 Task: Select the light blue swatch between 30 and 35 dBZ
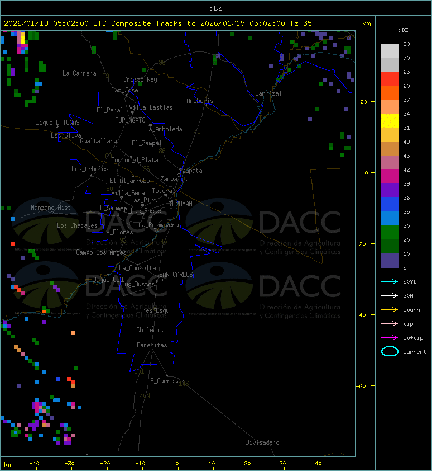[x=390, y=218]
